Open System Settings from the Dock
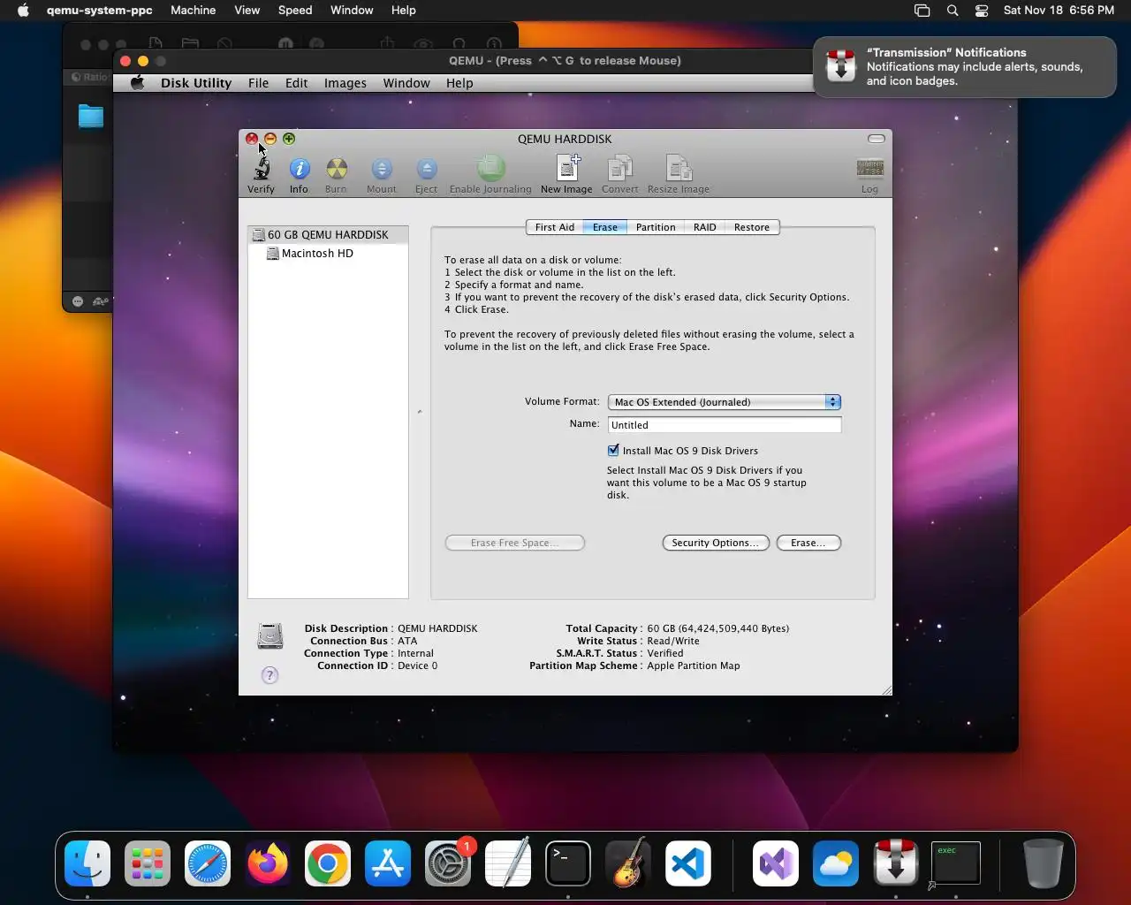 tap(448, 863)
